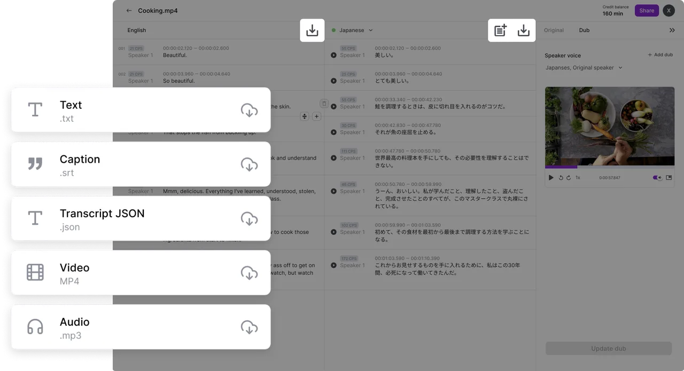Rewind the video with the back-skip icon
The width and height of the screenshot is (684, 371).
(x=561, y=178)
